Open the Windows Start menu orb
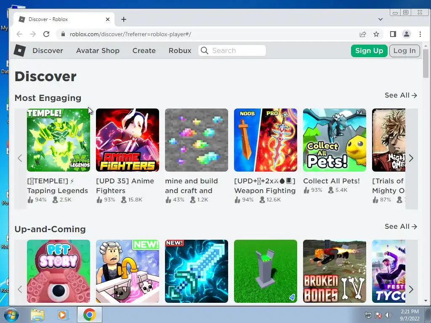431x323 pixels. tap(11, 315)
